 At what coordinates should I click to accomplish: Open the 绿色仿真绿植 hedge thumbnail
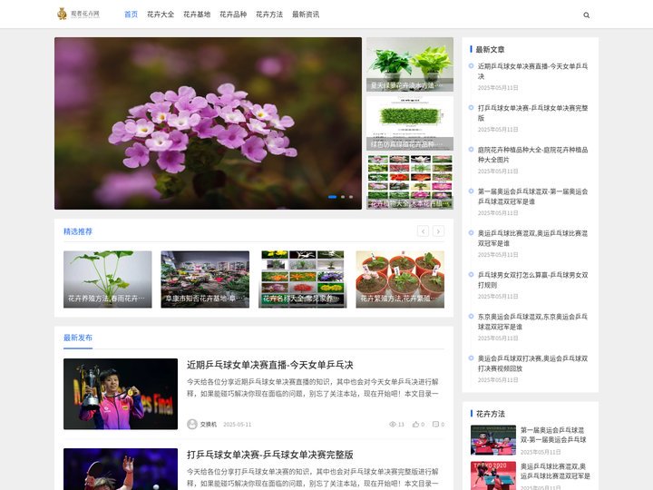click(410, 123)
